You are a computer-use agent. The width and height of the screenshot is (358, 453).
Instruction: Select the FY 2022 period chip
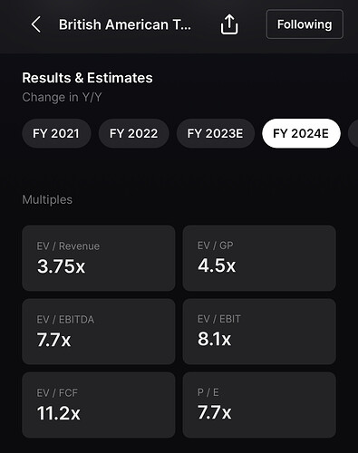[133, 133]
